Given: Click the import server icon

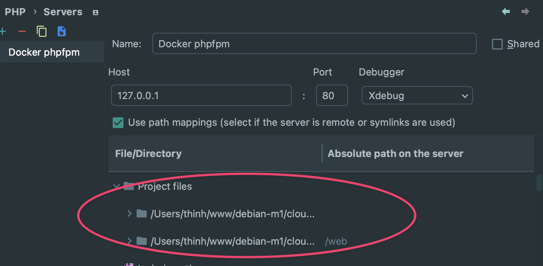Looking at the screenshot, I should [x=62, y=31].
